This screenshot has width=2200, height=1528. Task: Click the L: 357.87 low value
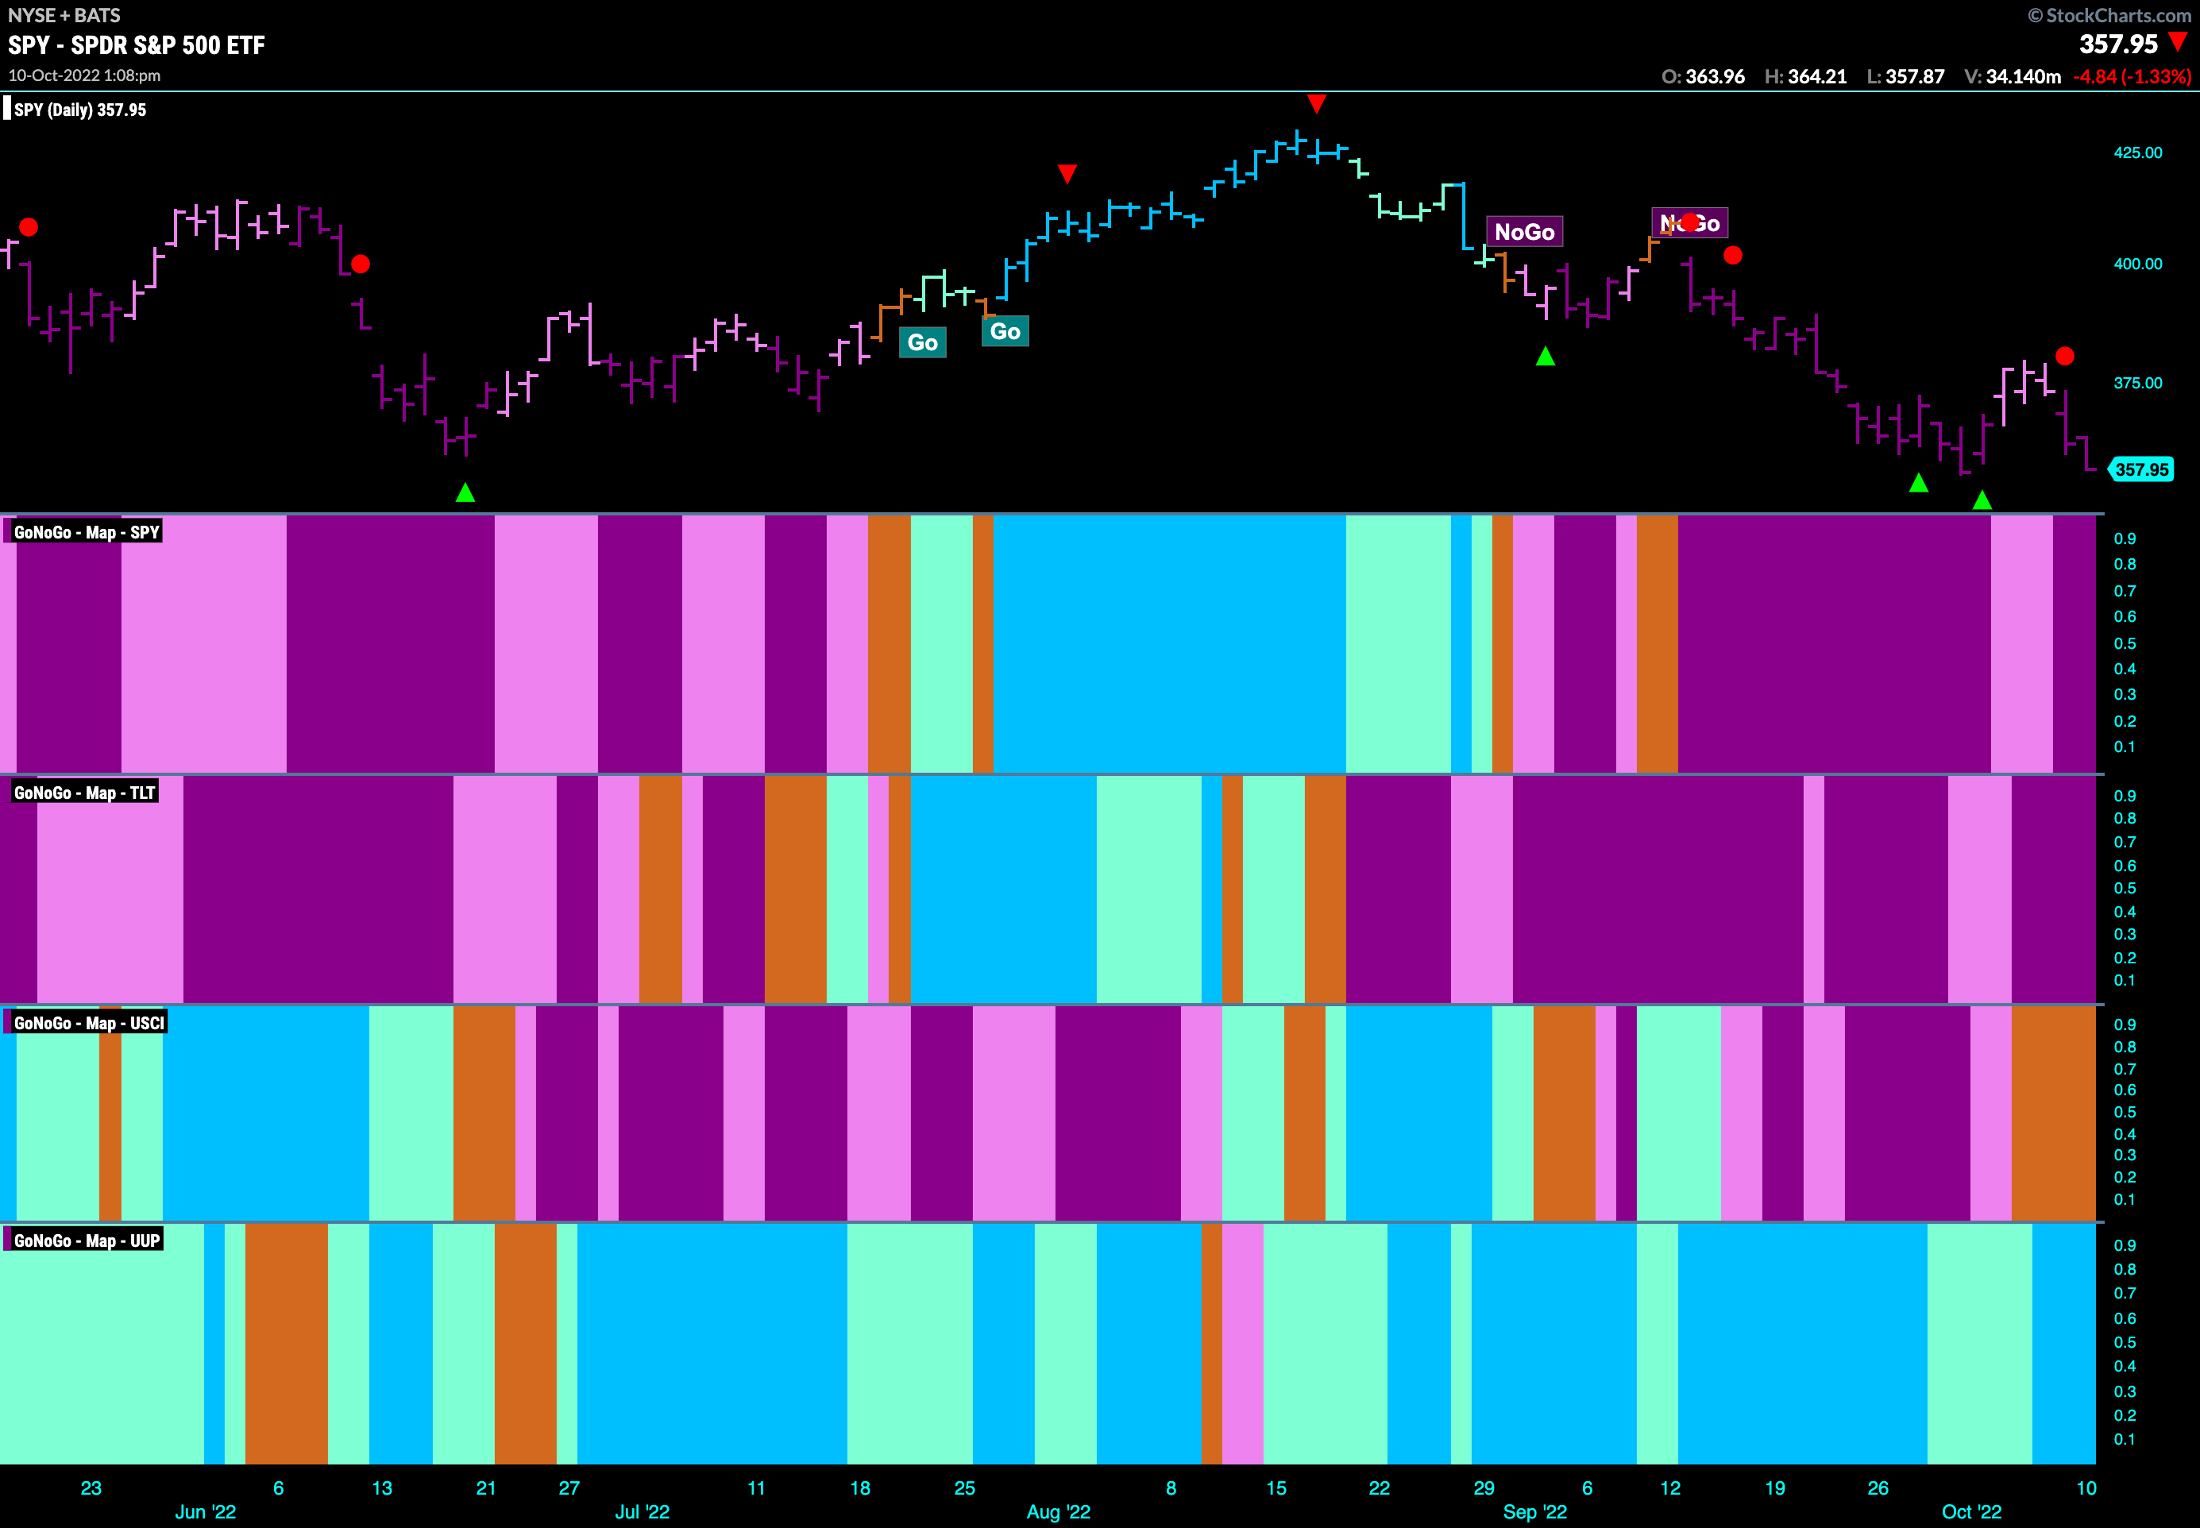(x=1905, y=76)
